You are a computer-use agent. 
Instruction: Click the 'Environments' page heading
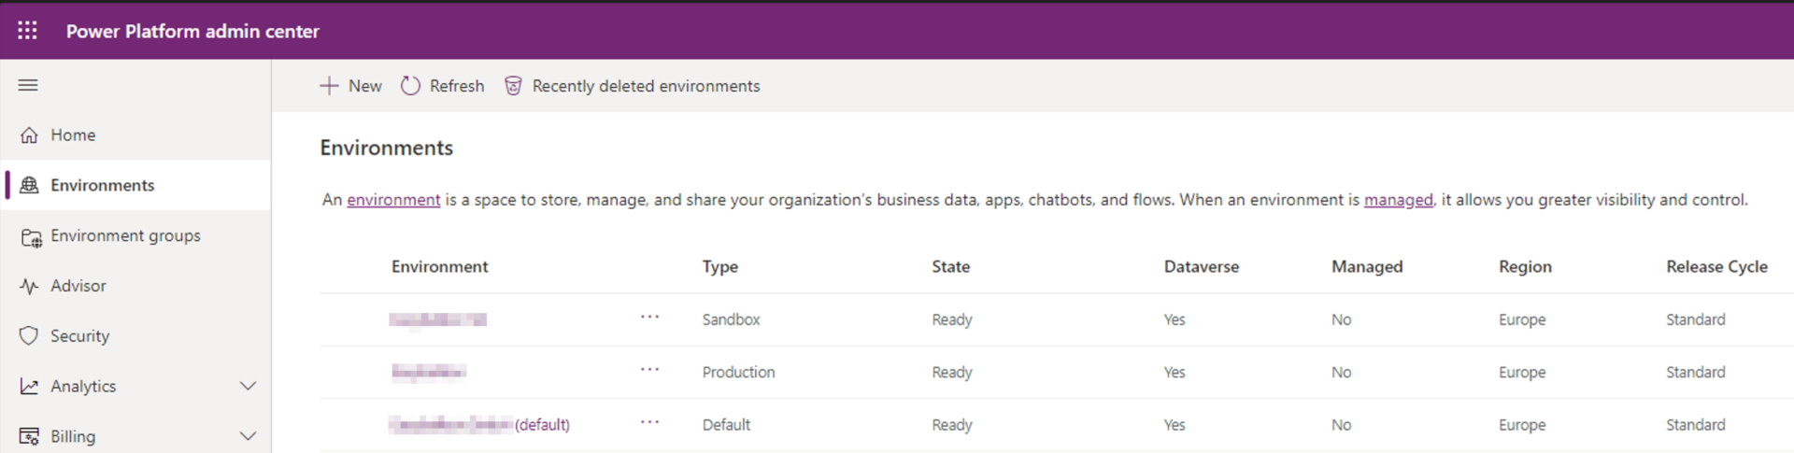386,148
